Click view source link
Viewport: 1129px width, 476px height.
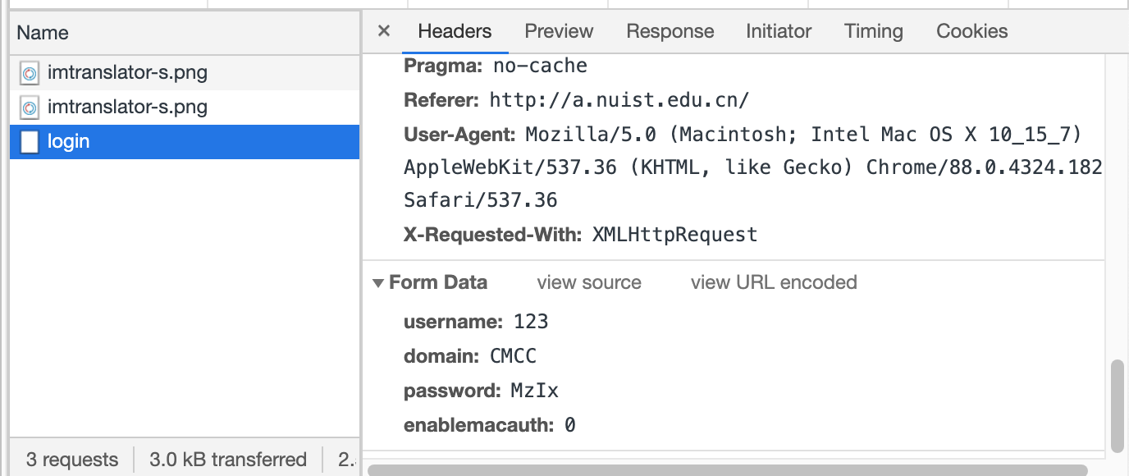[589, 282]
